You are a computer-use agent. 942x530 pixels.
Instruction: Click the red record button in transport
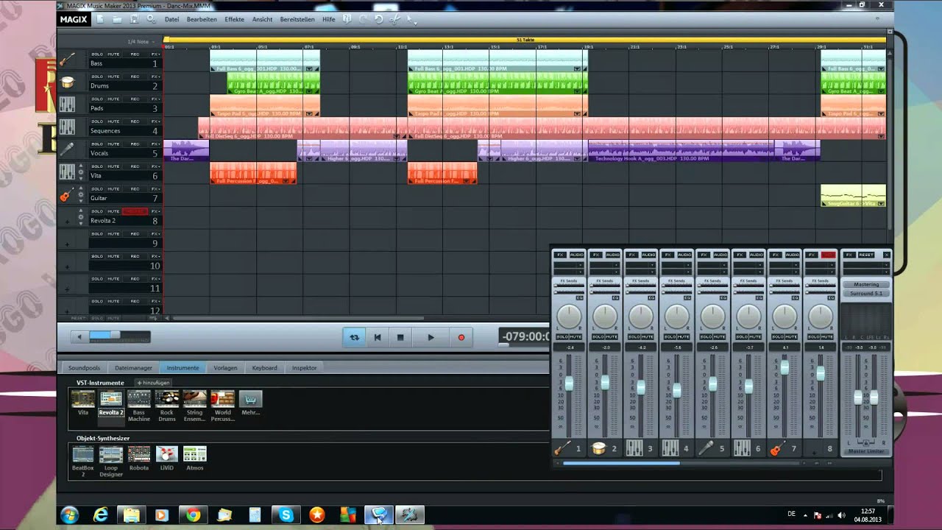[461, 337]
